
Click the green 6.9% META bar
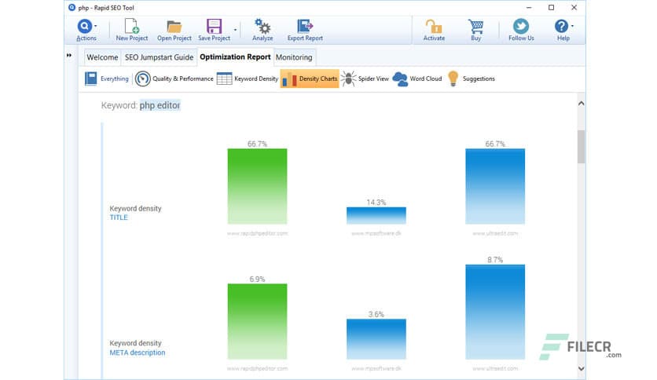click(x=257, y=321)
